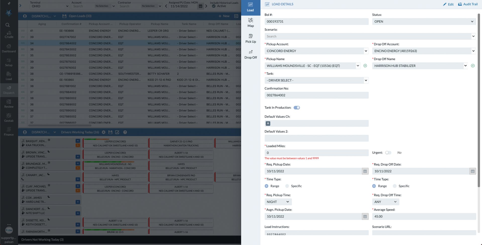This screenshot has width=482, height=245.
Task: Select Specific radio button under Time Type
Action: point(287,186)
